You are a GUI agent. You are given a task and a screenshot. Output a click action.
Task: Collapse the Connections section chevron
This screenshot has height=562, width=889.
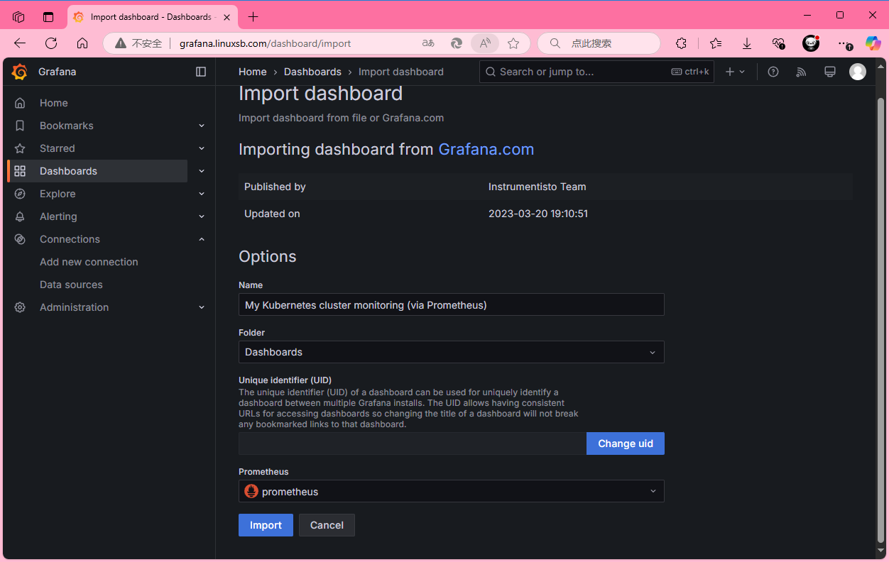(x=202, y=239)
